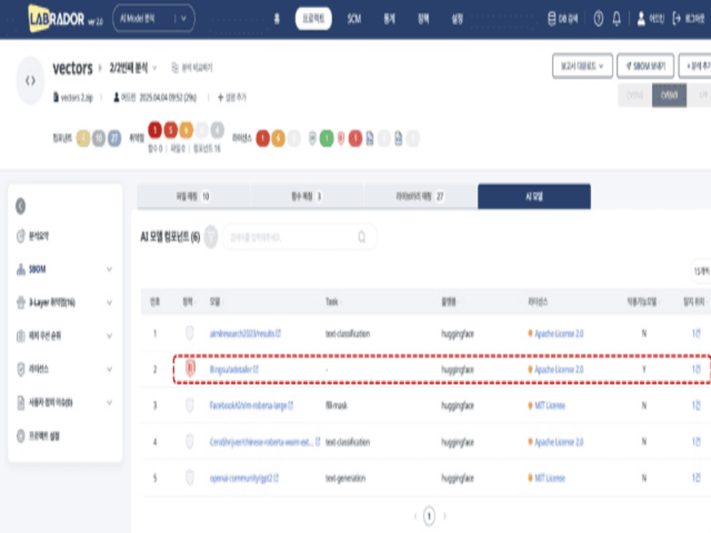
Task: Select the CVSS v3 toggle button
Action: (x=667, y=97)
